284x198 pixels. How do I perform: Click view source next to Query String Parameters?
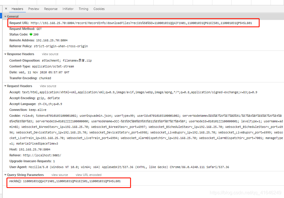point(60,175)
